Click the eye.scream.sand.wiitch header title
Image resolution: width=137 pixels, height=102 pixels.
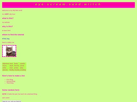point(68,4)
